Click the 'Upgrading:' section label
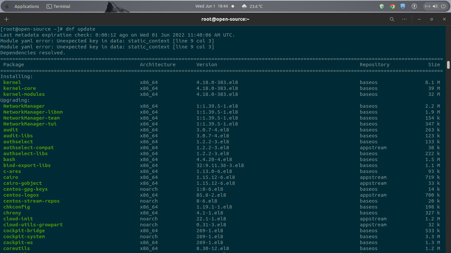The height and width of the screenshot is (253, 451). click(15, 100)
